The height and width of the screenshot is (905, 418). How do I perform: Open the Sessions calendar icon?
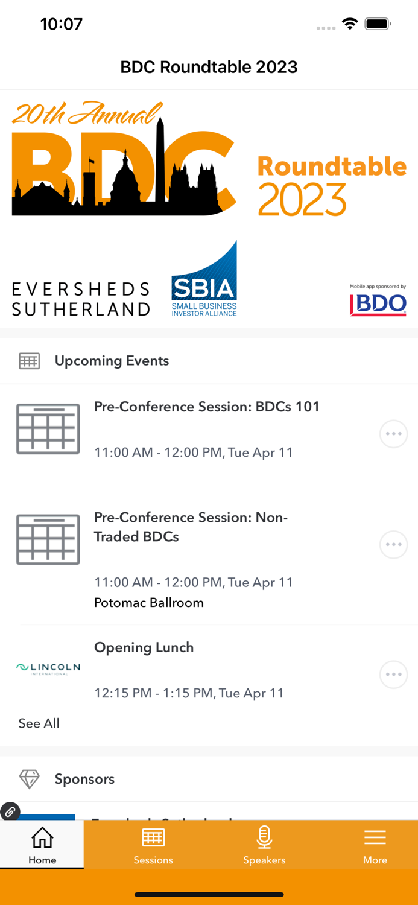pos(153,837)
